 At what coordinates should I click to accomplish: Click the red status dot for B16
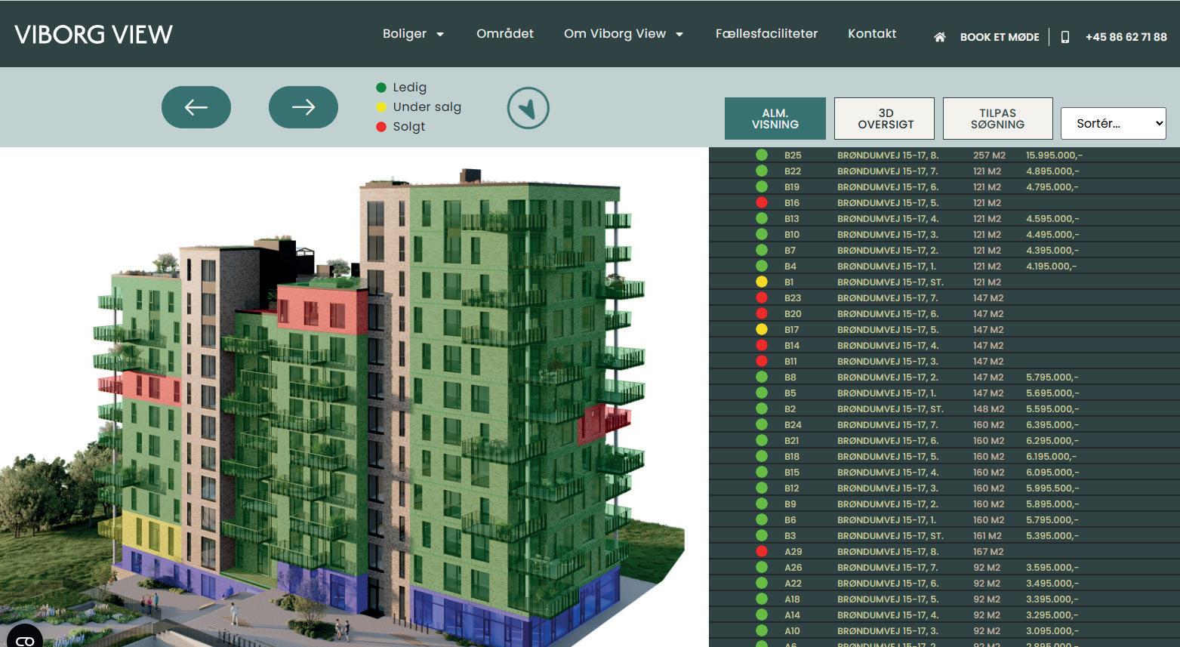pyautogui.click(x=762, y=202)
